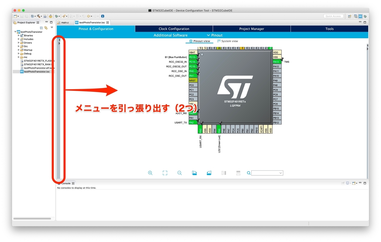Click the PC0 pin on the chip
Screen dimensions: 381x242
[193, 85]
